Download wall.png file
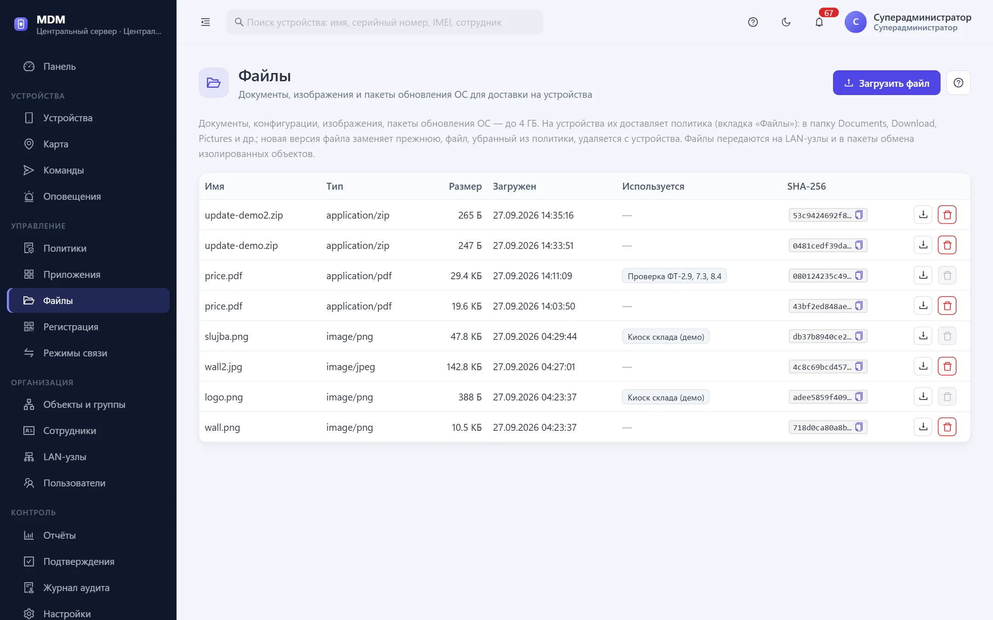This screenshot has height=620, width=993. pyautogui.click(x=923, y=427)
